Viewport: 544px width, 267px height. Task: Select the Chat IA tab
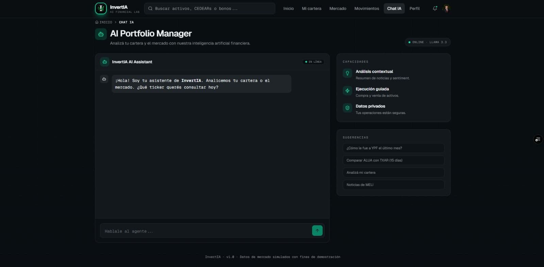[x=394, y=8]
